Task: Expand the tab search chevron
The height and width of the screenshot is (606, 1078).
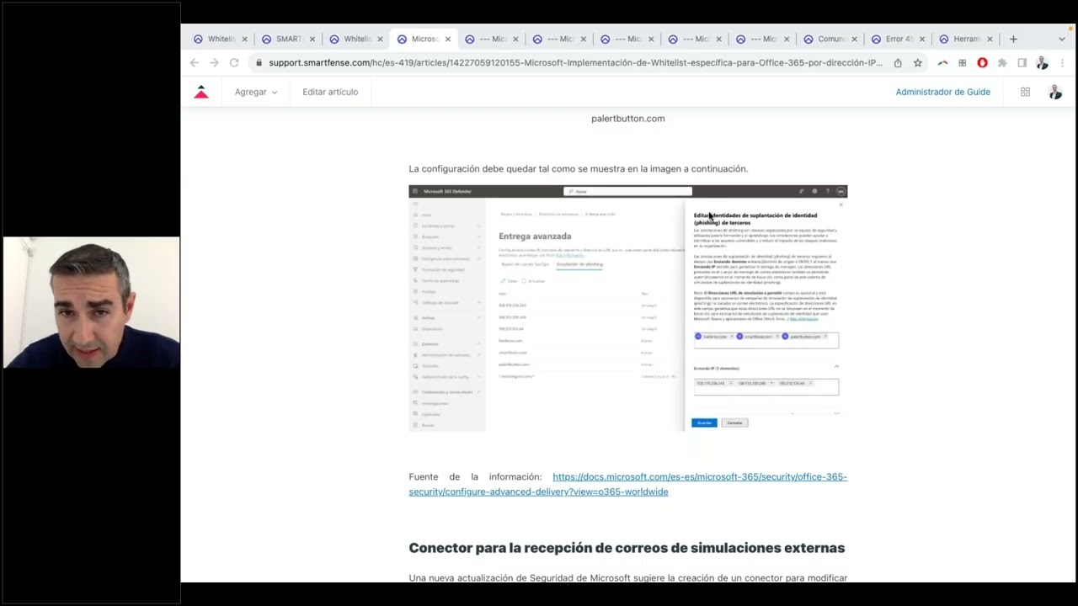Action: (1062, 39)
